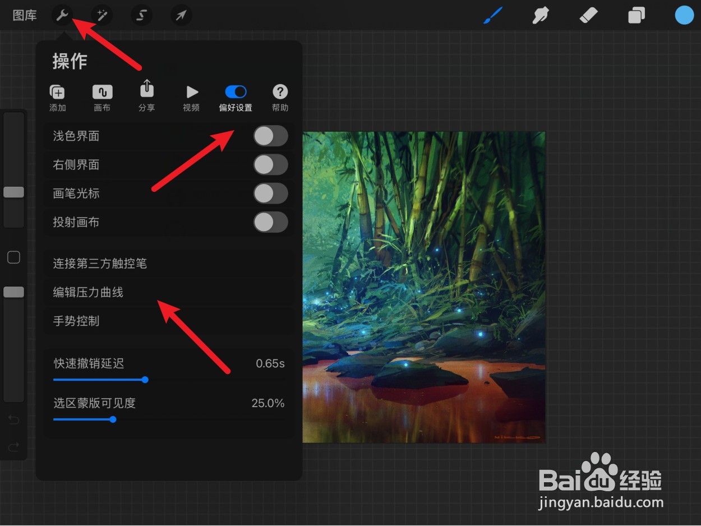Viewport: 701px width, 526px height.
Task: Open 编辑压力曲线
Action: (169, 292)
